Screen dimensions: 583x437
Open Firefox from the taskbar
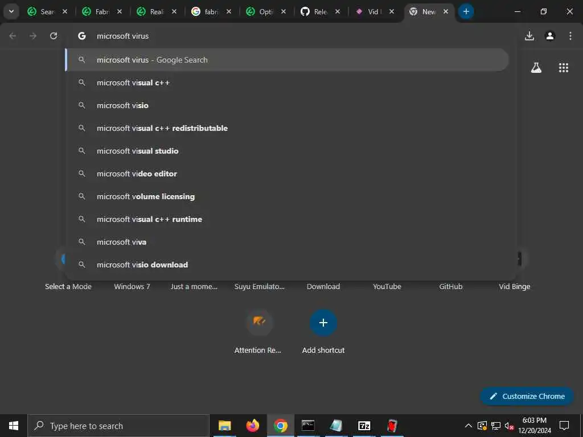[x=252, y=426]
